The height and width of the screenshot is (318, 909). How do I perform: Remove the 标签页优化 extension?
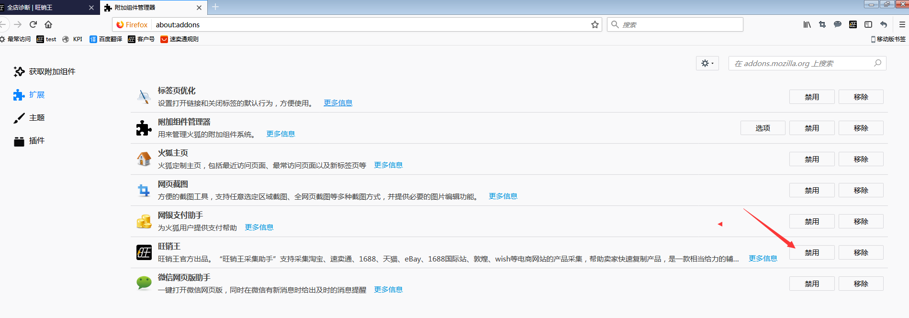[x=861, y=97]
